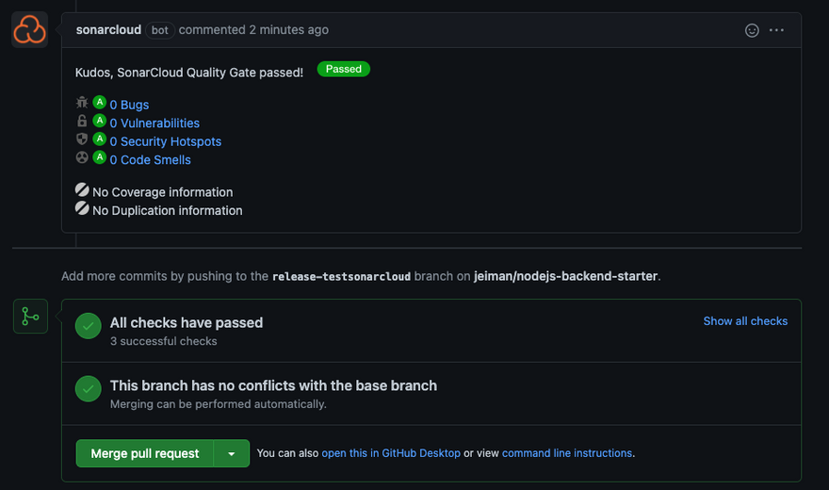
Task: Click the bug icon beside Bugs
Action: point(82,103)
